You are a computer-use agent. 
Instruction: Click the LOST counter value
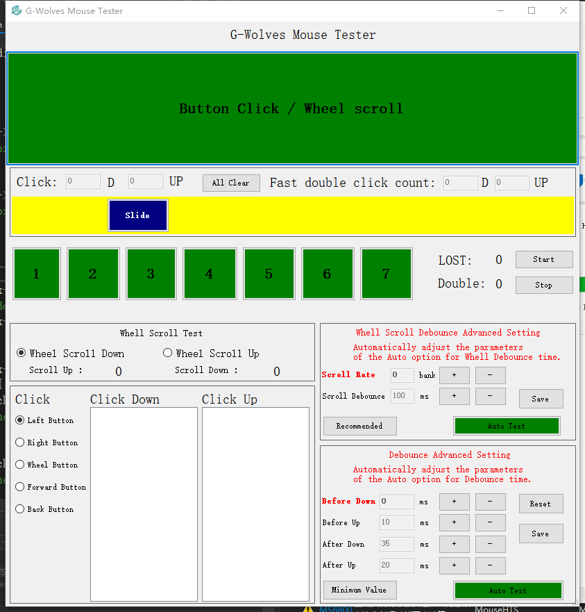[x=499, y=260]
